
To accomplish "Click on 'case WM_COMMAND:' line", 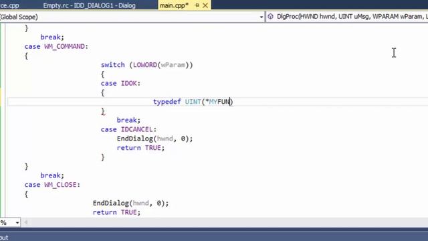I will pos(56,46).
